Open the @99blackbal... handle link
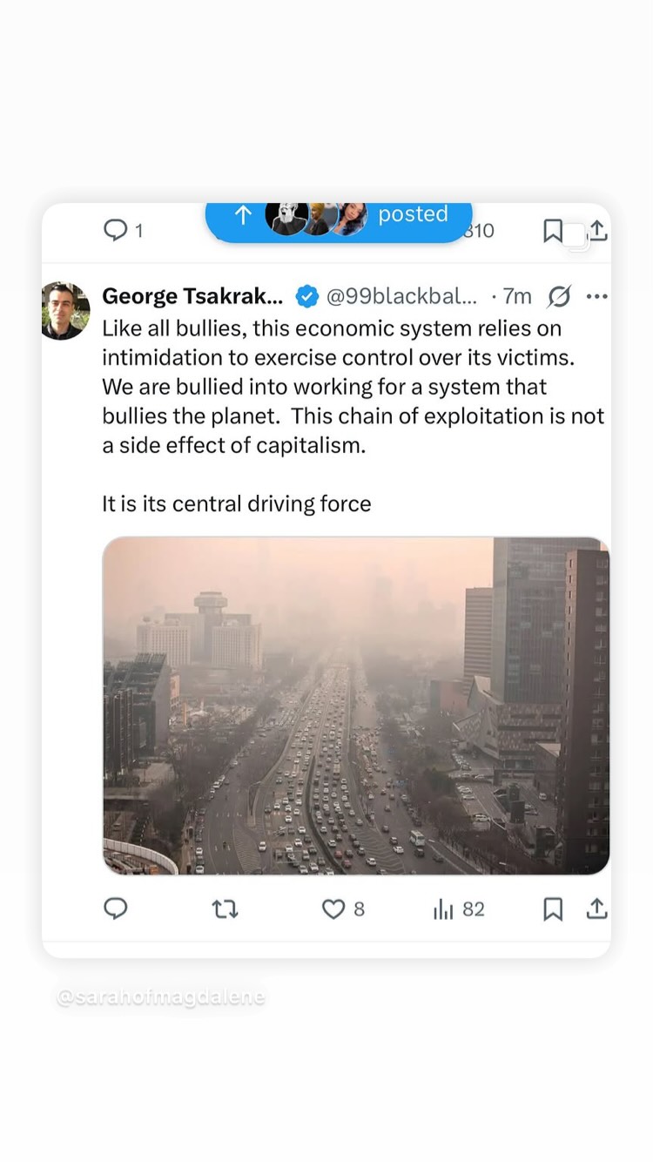Viewport: 653px width, 1162px height. tap(401, 297)
